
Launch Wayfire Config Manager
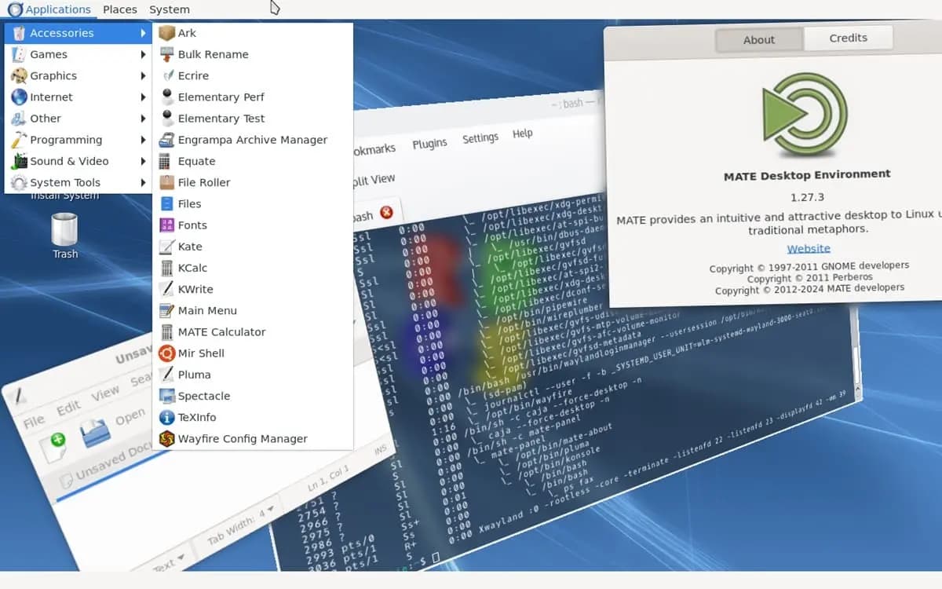(x=242, y=439)
